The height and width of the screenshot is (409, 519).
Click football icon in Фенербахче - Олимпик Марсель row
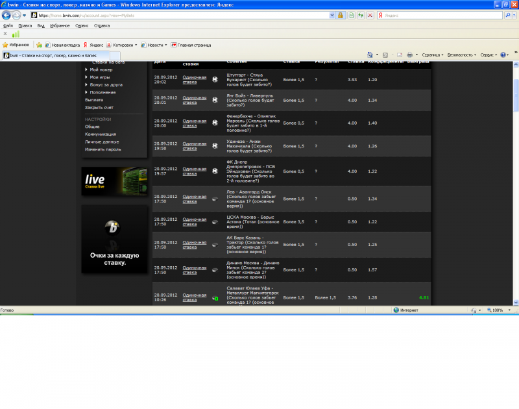(215, 123)
